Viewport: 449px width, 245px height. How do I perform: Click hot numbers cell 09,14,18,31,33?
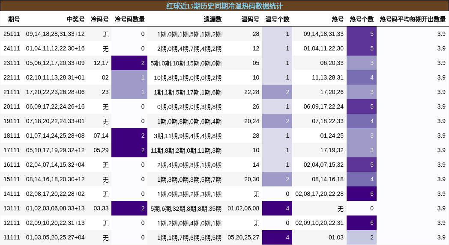click(323, 34)
